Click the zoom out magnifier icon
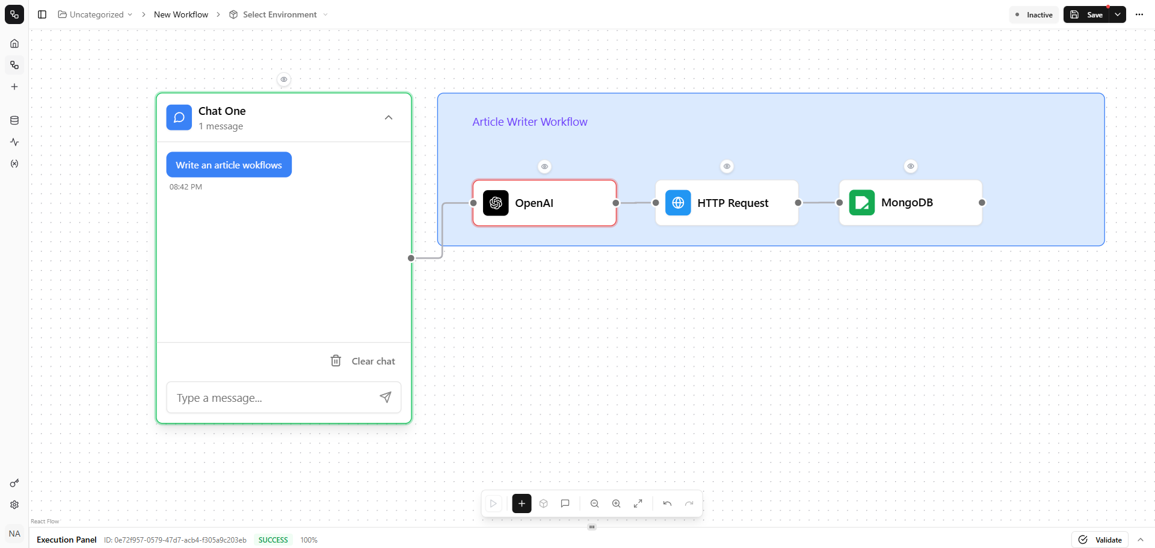Screen dimensions: 1155x548 pos(594,503)
